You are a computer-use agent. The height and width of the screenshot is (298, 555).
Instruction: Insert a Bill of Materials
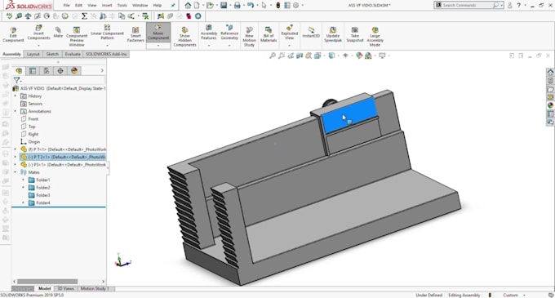pos(269,34)
